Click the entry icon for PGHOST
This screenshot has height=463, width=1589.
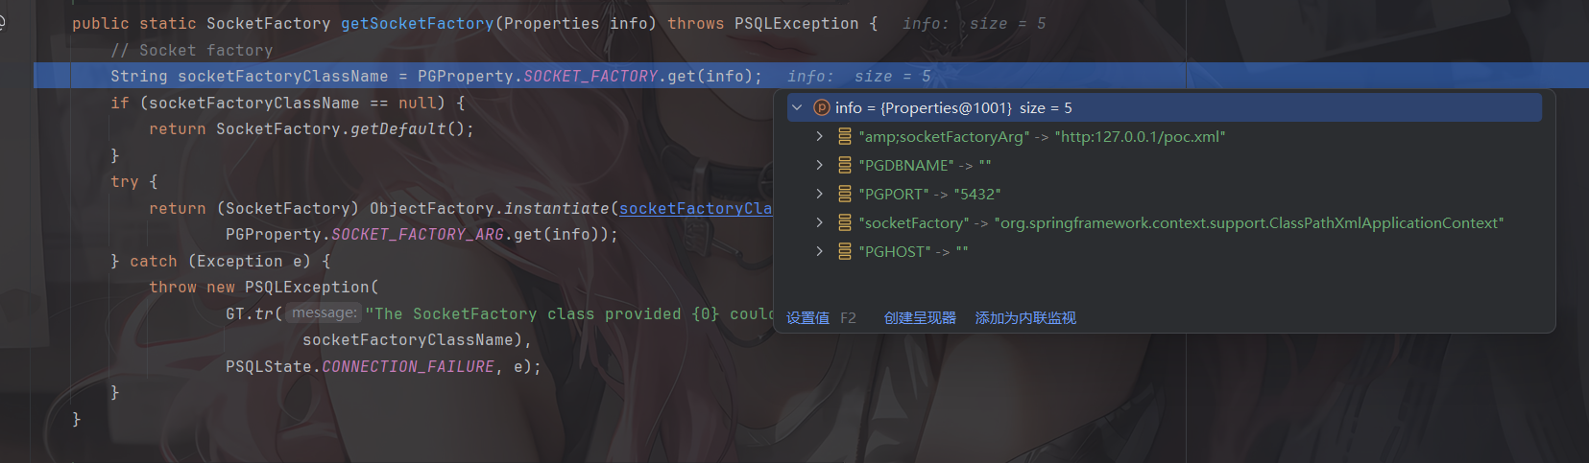pos(845,252)
